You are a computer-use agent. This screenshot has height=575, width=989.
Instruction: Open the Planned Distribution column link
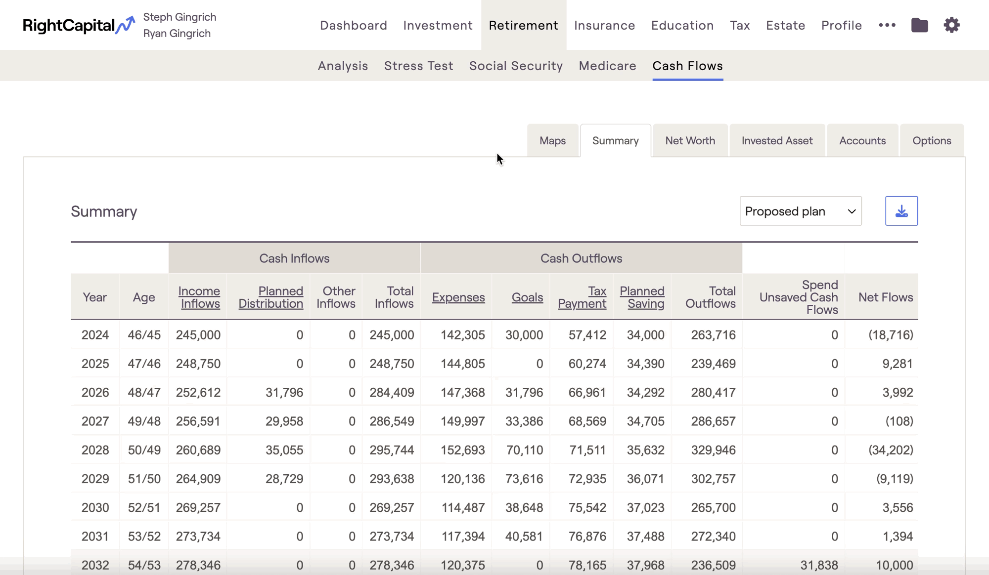click(x=271, y=297)
